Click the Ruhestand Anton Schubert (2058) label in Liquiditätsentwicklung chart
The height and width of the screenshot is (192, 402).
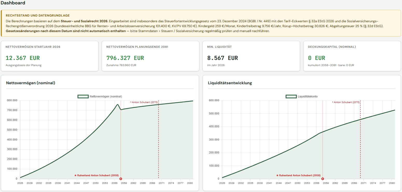[298, 175]
